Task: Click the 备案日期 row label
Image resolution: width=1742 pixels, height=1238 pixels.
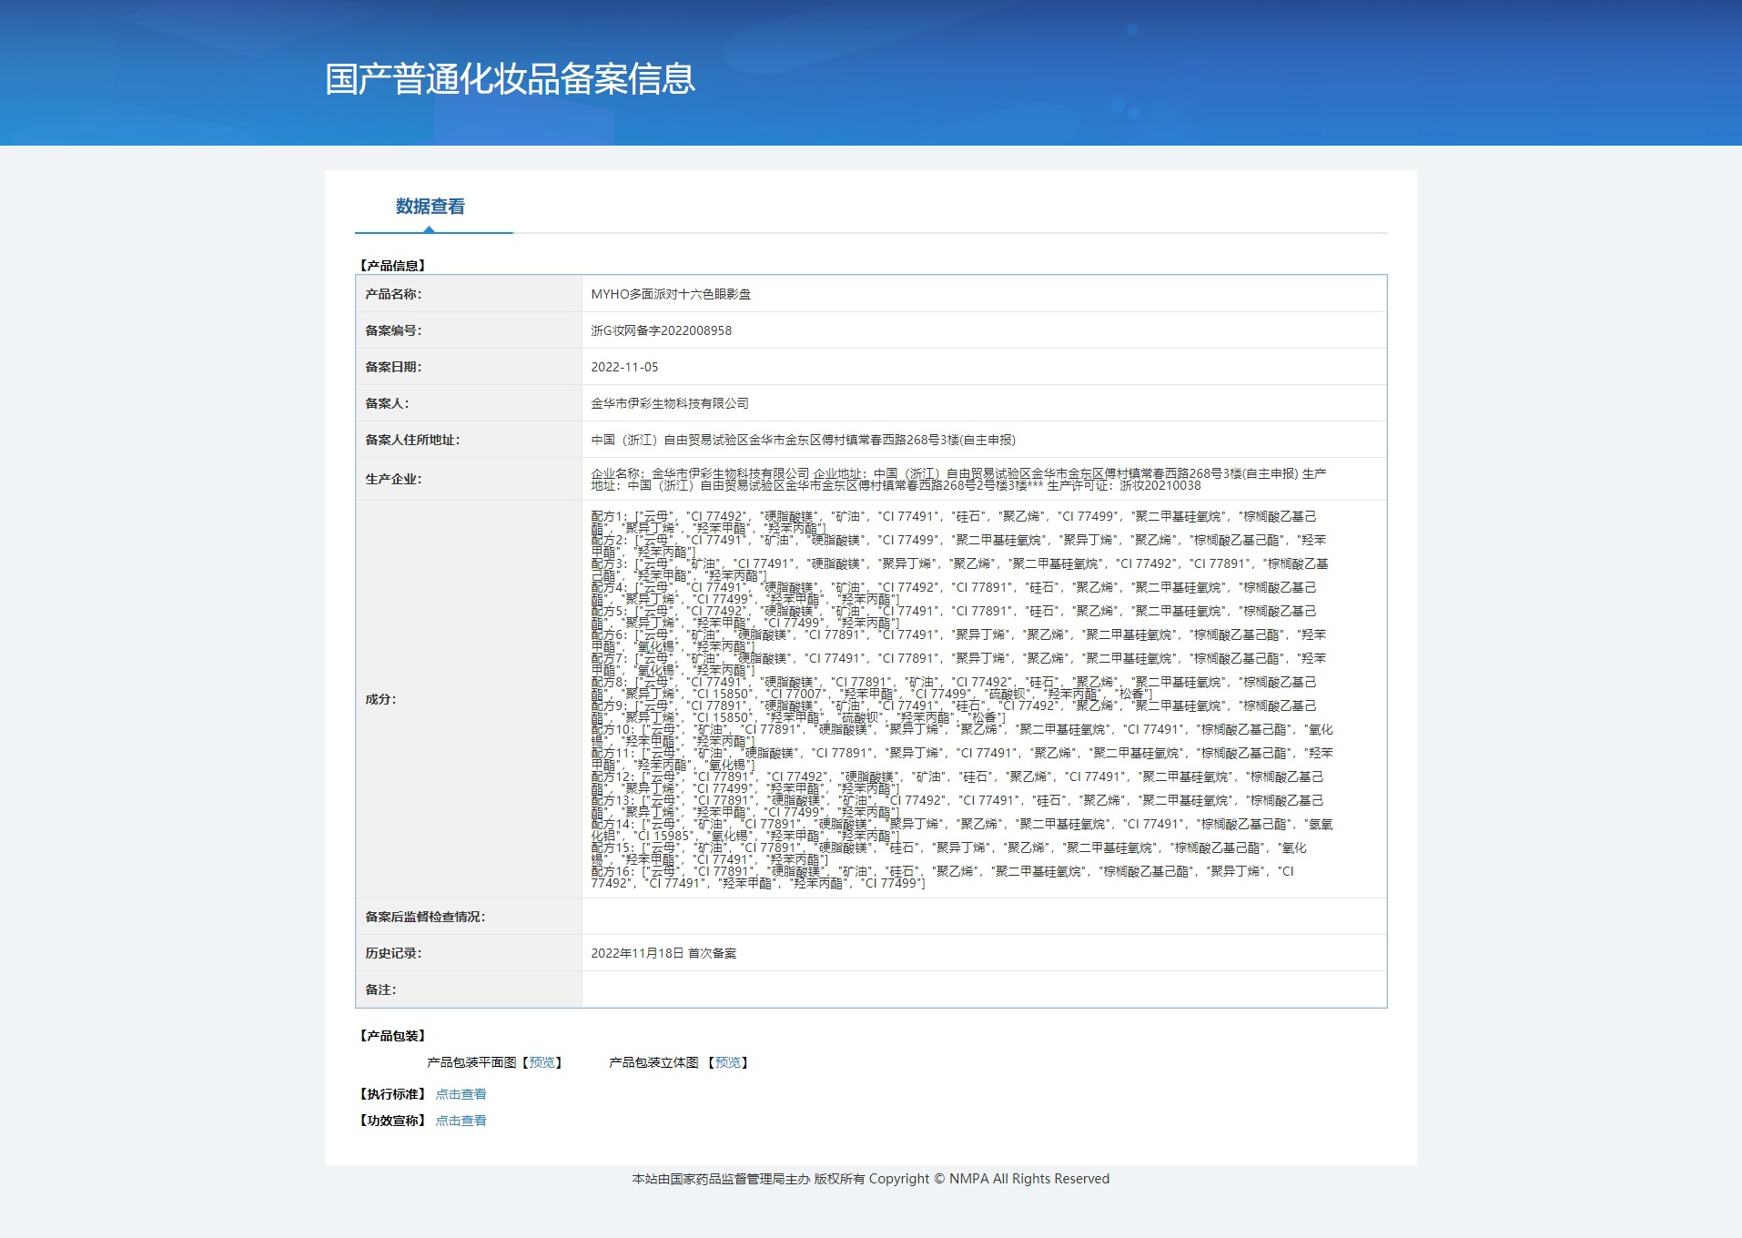Action: [393, 367]
